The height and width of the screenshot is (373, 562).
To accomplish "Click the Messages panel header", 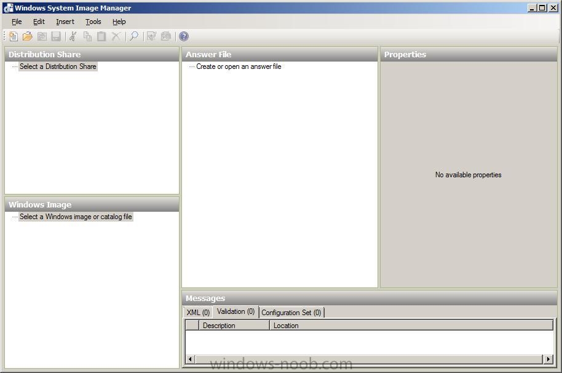I will 370,299.
